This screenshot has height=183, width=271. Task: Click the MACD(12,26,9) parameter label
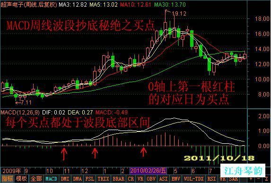(20, 113)
